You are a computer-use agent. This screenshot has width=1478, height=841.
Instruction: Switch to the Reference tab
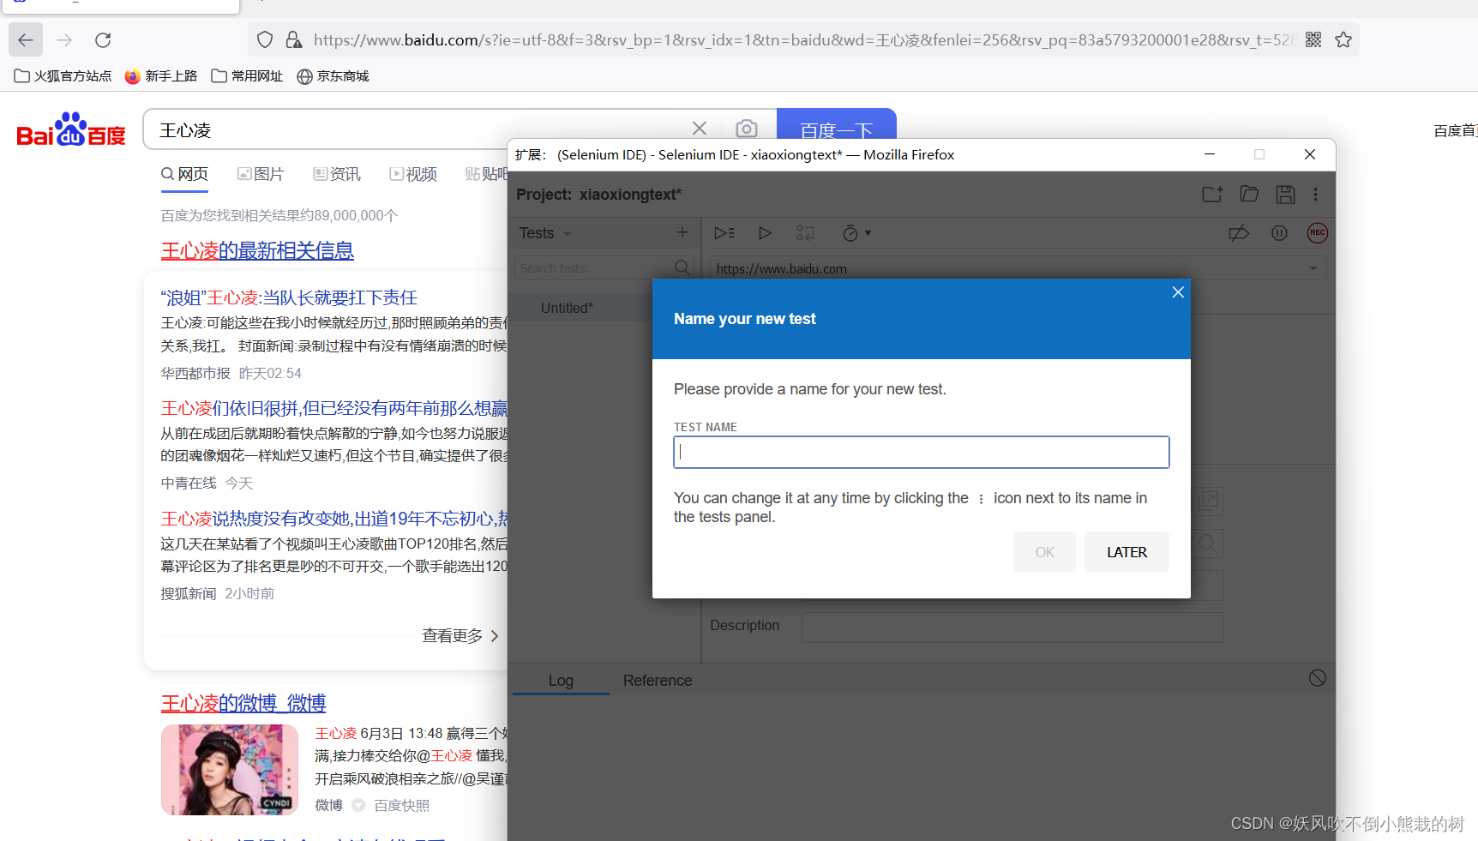click(x=658, y=680)
